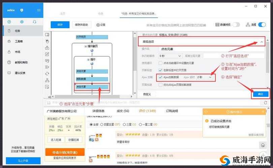Select the 四星五星 (37) radio button
273x168 pixels.
click(x=102, y=124)
